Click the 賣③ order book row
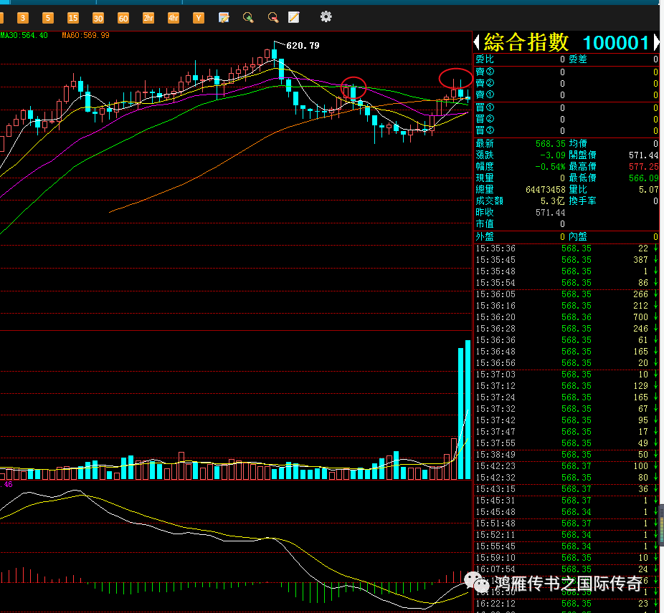Image resolution: width=664 pixels, height=613 pixels. (566, 72)
